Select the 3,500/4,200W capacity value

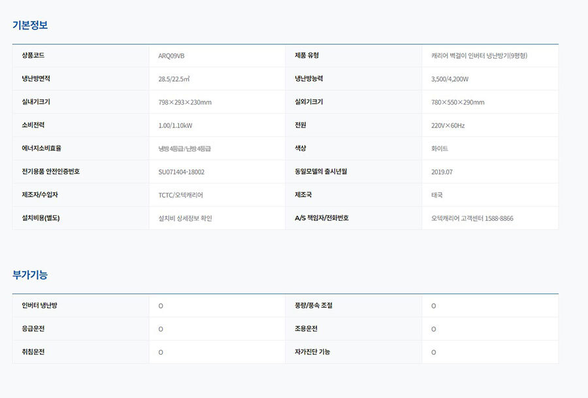pos(449,79)
